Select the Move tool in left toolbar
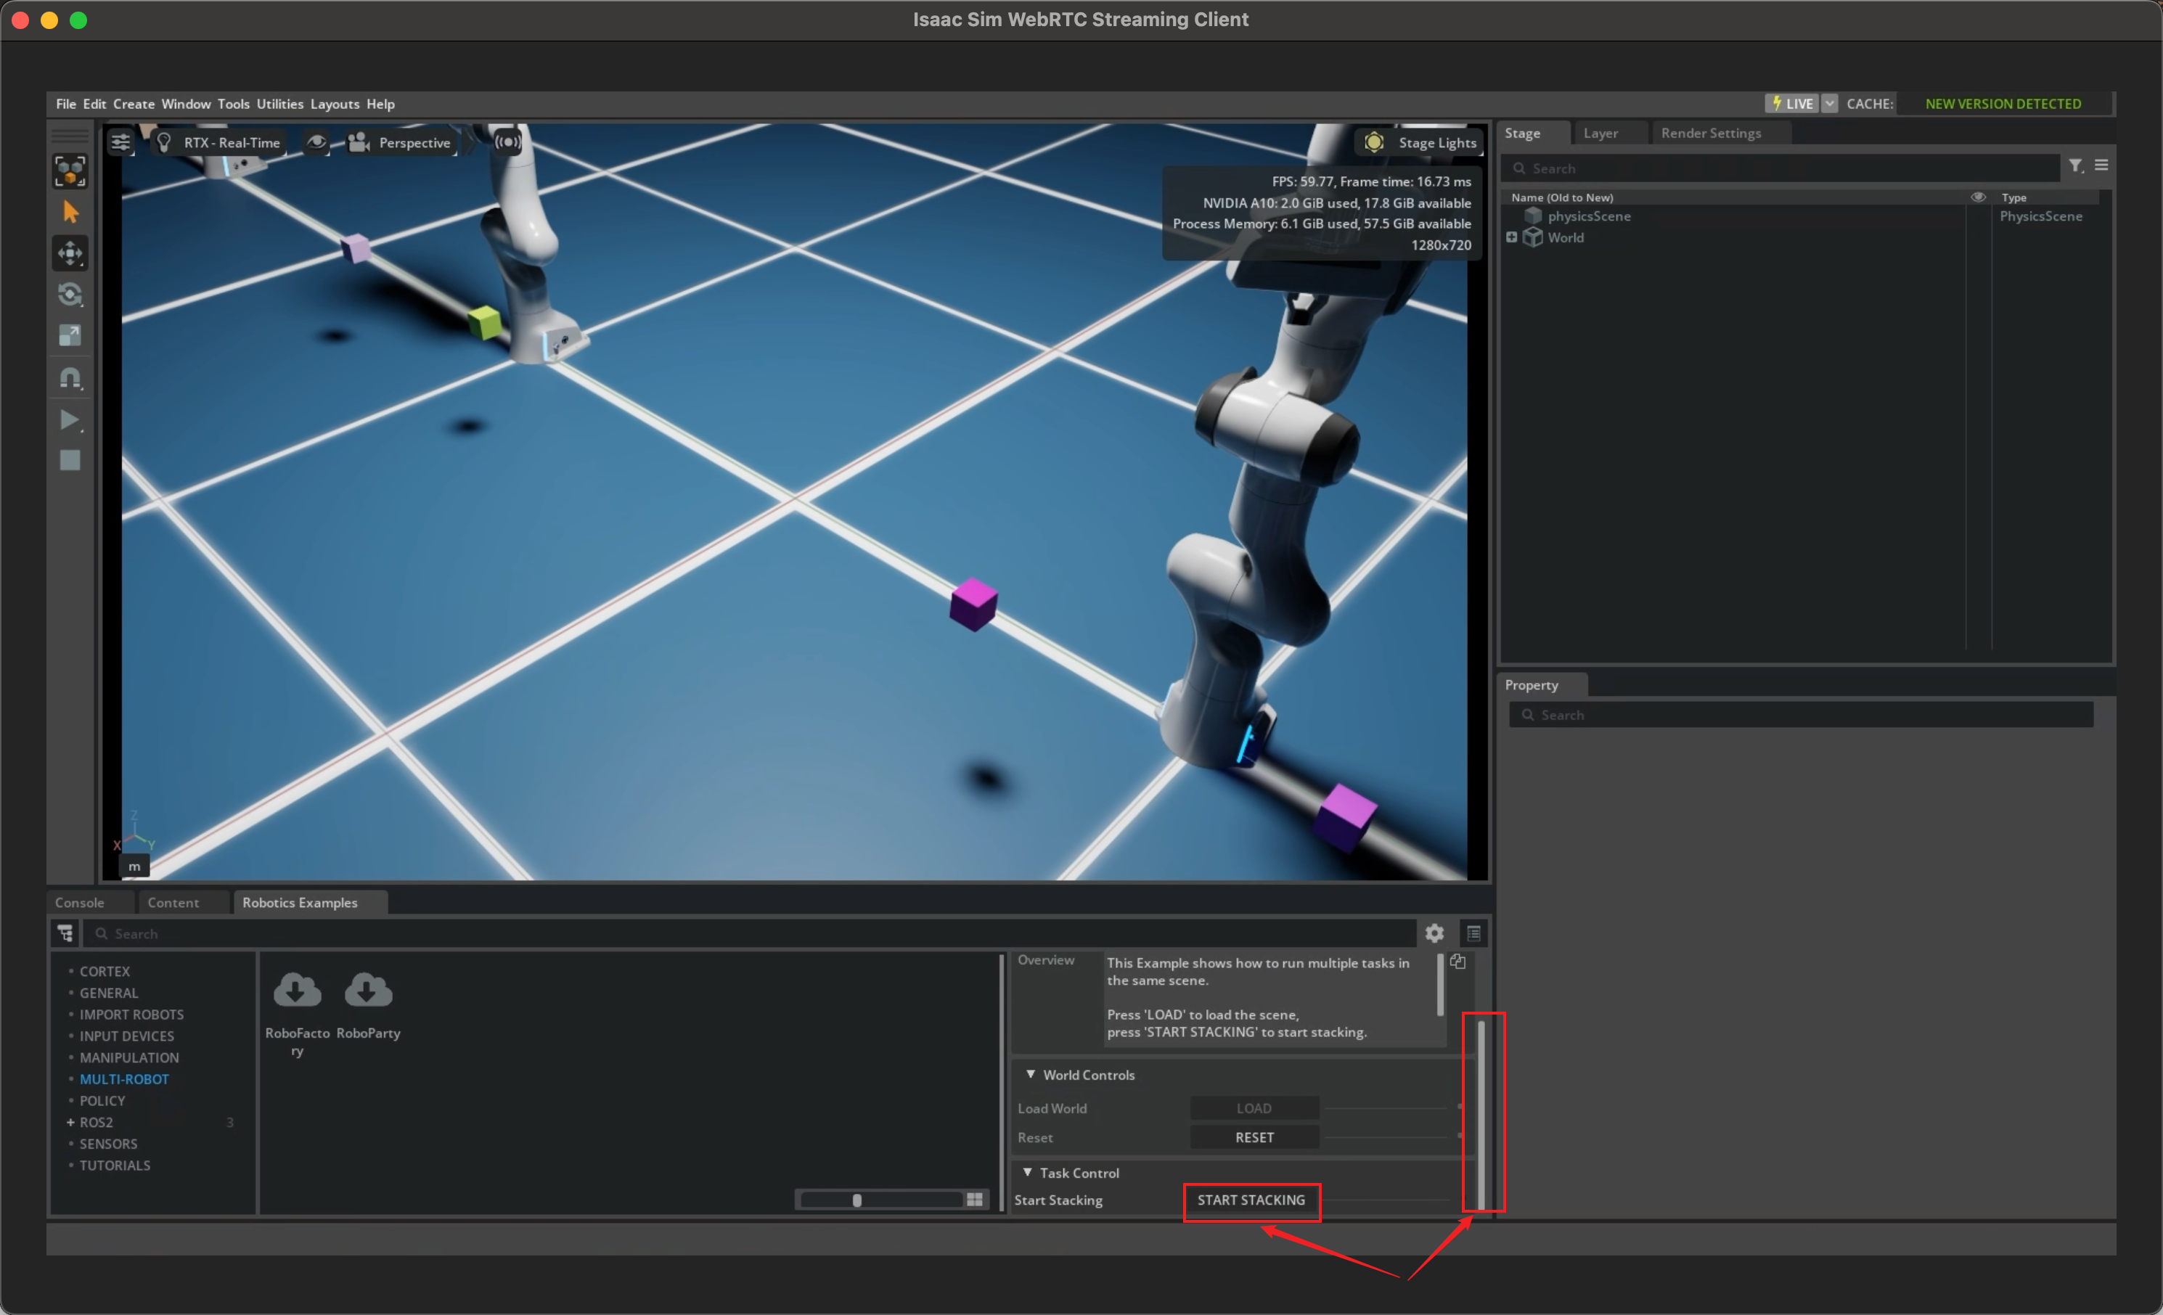Image resolution: width=2163 pixels, height=1315 pixels. click(70, 254)
